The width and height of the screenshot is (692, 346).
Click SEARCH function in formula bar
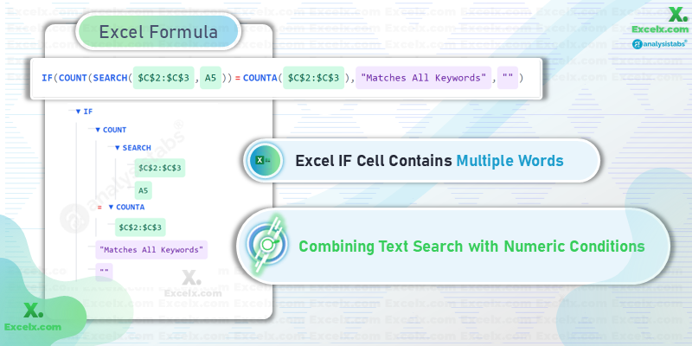tap(111, 78)
